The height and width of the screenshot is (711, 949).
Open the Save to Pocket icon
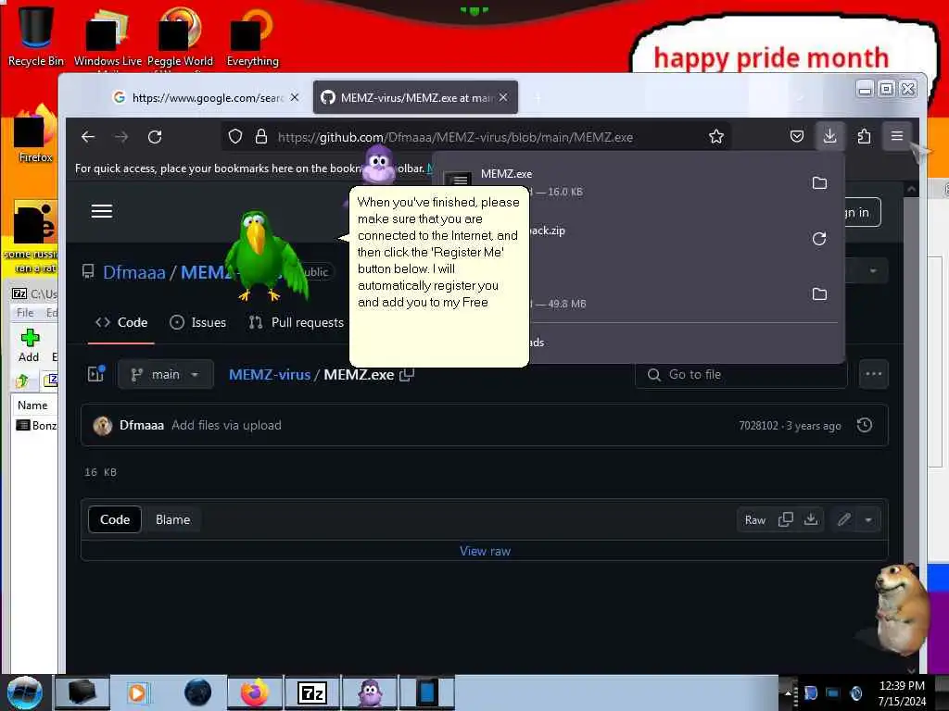pos(797,137)
